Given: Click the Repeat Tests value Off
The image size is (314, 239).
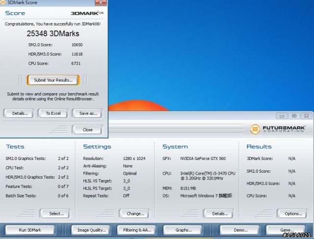Looking at the screenshot, I should [126, 196].
